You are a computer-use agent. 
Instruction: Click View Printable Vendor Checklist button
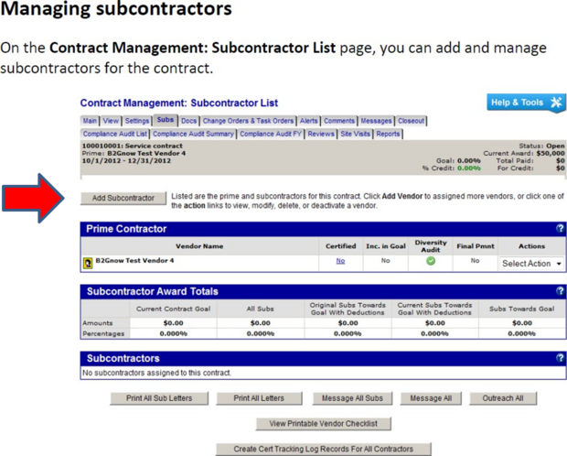(x=323, y=423)
